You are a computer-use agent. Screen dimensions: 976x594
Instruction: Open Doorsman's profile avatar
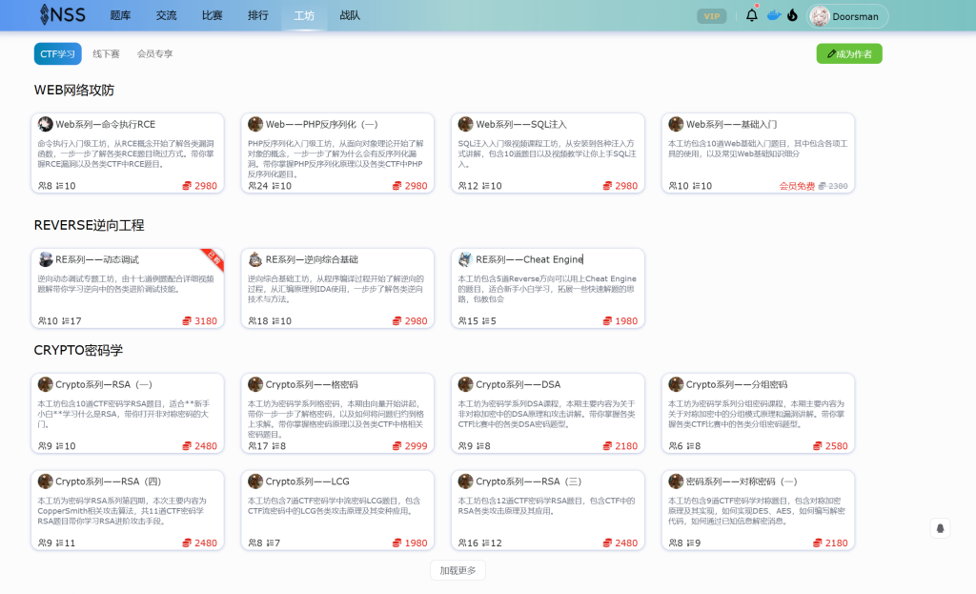coord(822,15)
